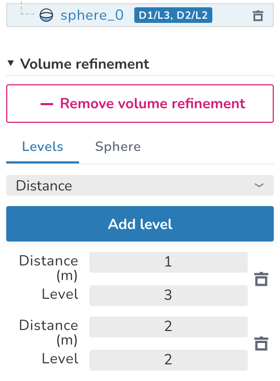Image resolution: width=280 pixels, height=381 pixels.
Task: Switch to the Levels tab
Action: 43,147
